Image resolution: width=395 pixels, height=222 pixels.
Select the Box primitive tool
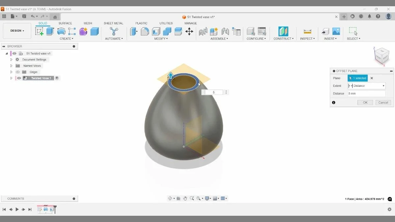(x=94, y=31)
